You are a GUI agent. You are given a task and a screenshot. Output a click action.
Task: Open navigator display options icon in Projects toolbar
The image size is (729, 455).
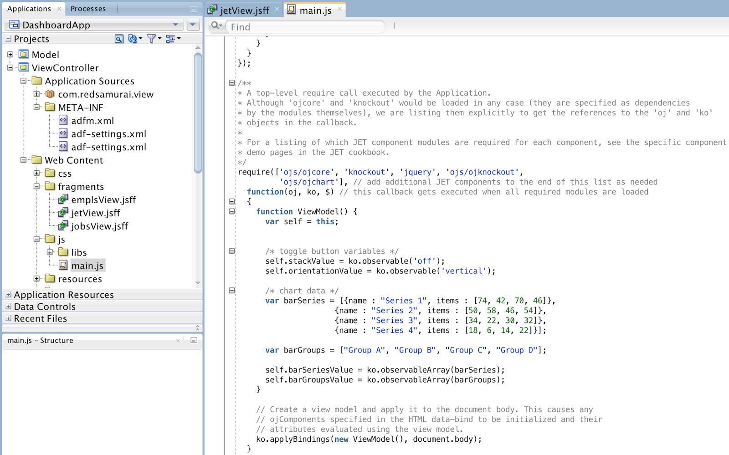pos(171,39)
